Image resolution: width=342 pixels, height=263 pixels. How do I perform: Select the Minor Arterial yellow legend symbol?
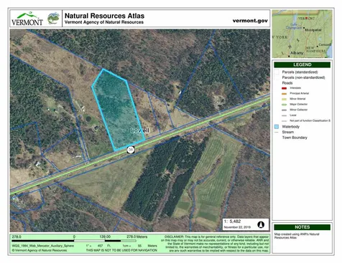284,99
